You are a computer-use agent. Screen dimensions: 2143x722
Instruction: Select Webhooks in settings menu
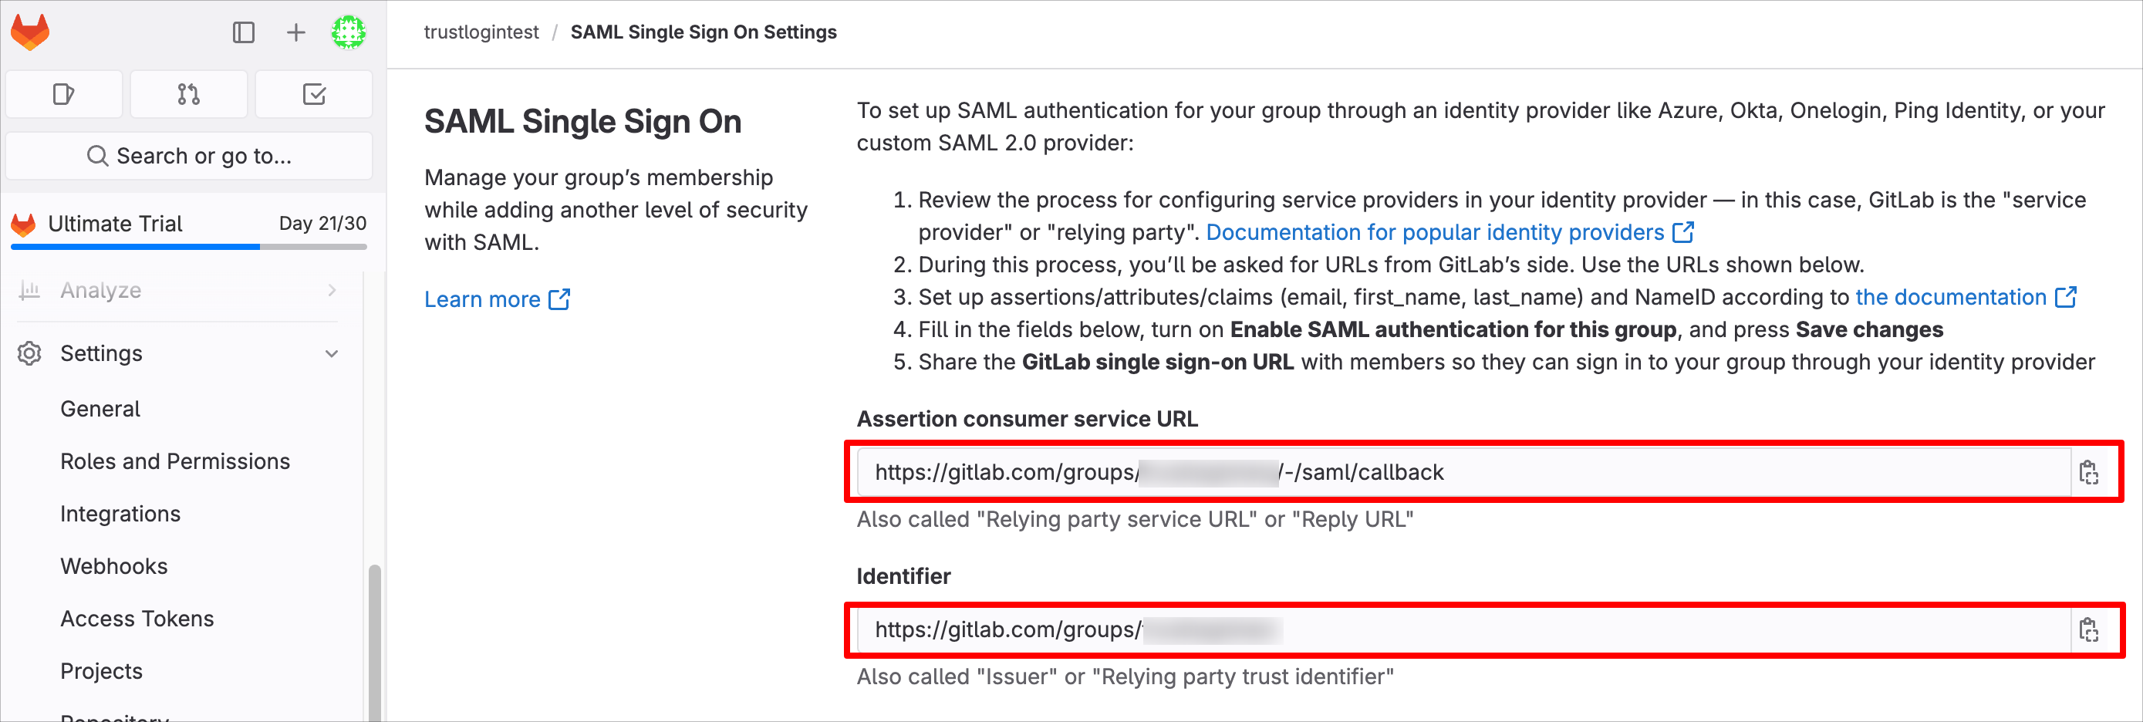(114, 566)
